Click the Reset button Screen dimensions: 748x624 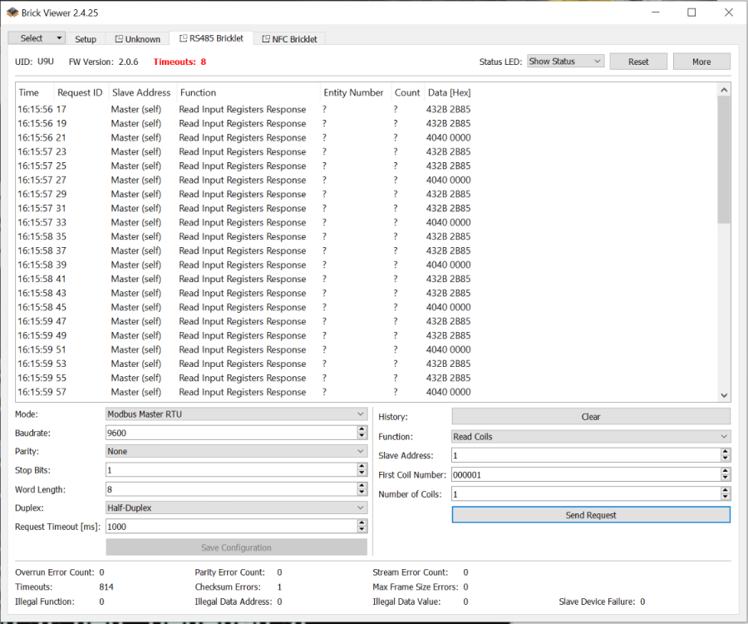(x=637, y=62)
